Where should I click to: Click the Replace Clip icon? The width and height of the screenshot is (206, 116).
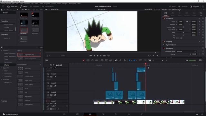pos(111,60)
